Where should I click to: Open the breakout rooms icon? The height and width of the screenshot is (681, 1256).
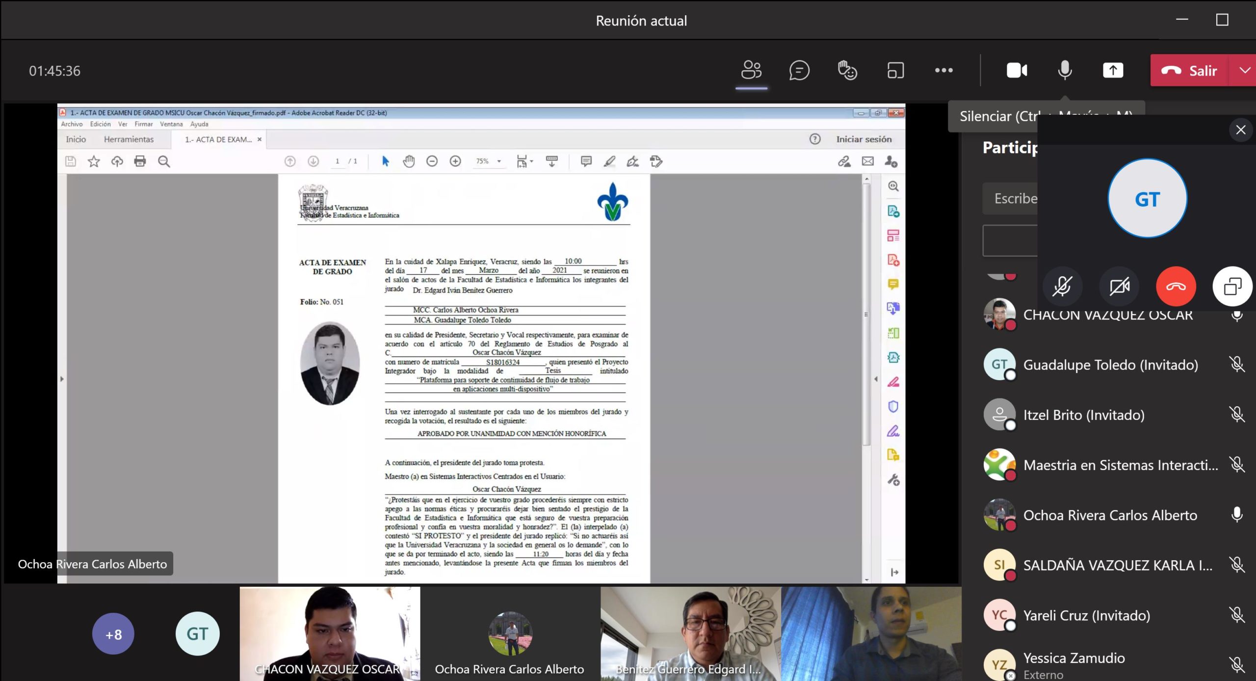click(x=895, y=70)
